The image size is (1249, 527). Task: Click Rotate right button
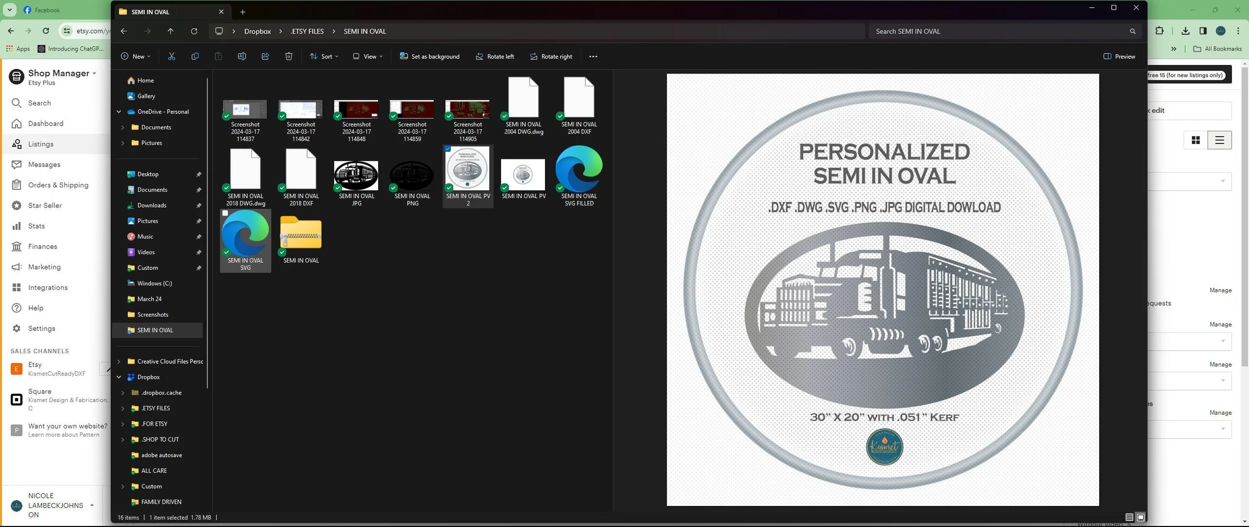pyautogui.click(x=551, y=56)
